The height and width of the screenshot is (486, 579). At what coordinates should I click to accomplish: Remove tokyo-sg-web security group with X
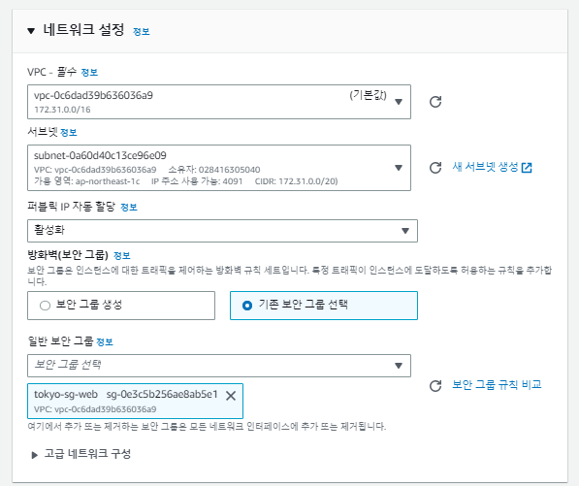point(231,396)
